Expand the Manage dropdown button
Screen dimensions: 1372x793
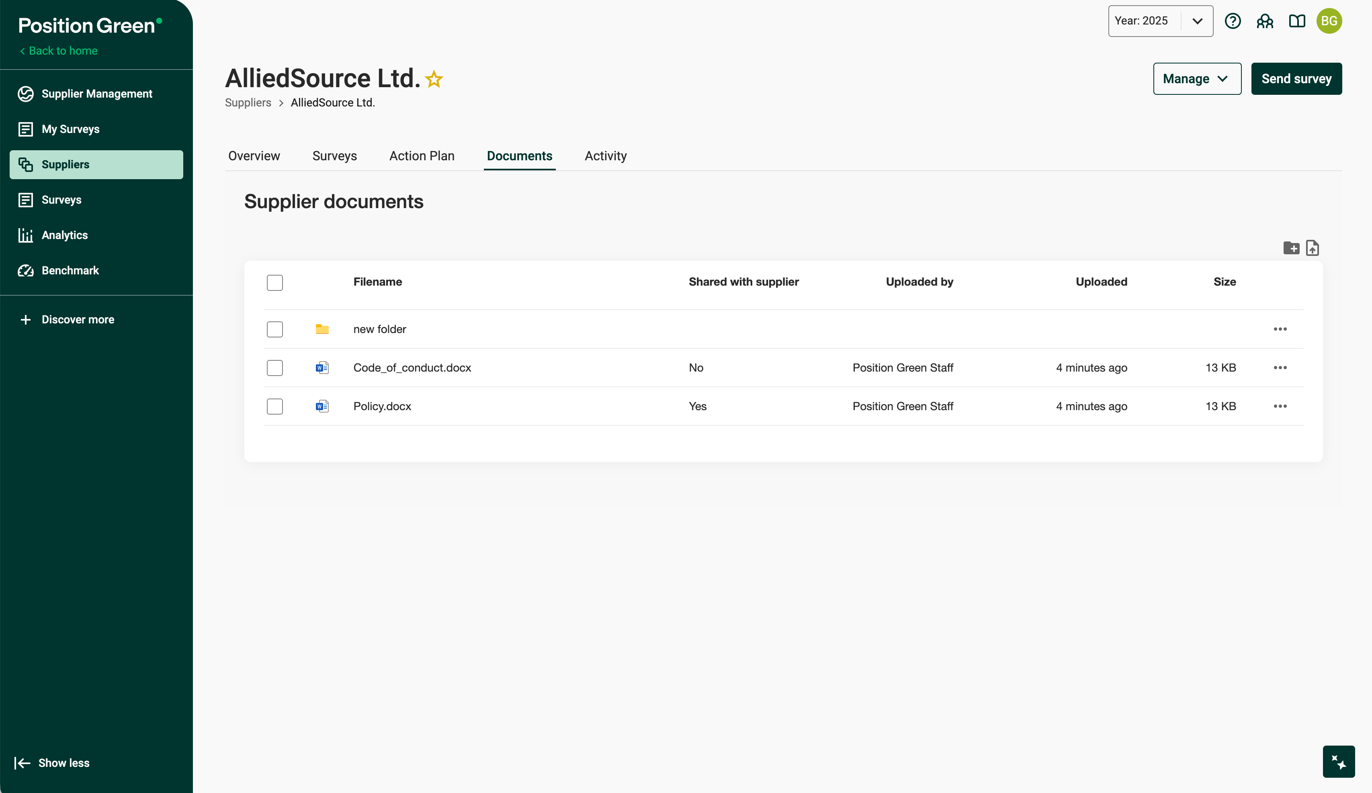1197,79
